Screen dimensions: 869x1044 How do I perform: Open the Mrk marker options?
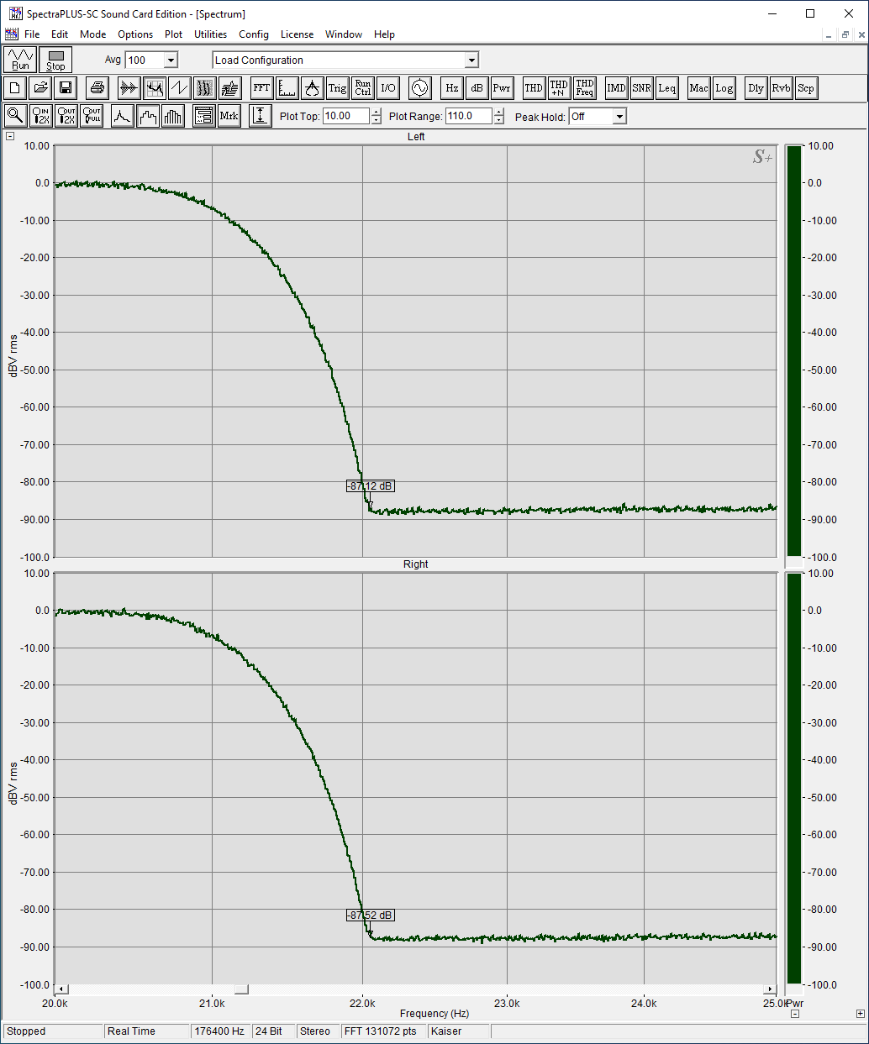[x=229, y=116]
